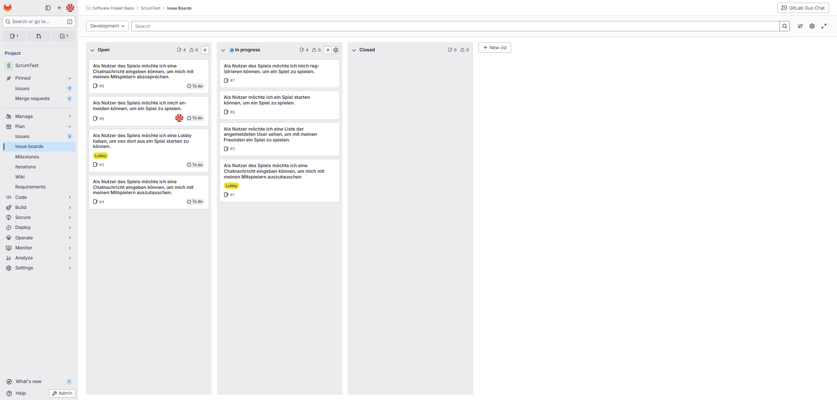
Task: Open the to-do list counter icon
Action: (64, 36)
